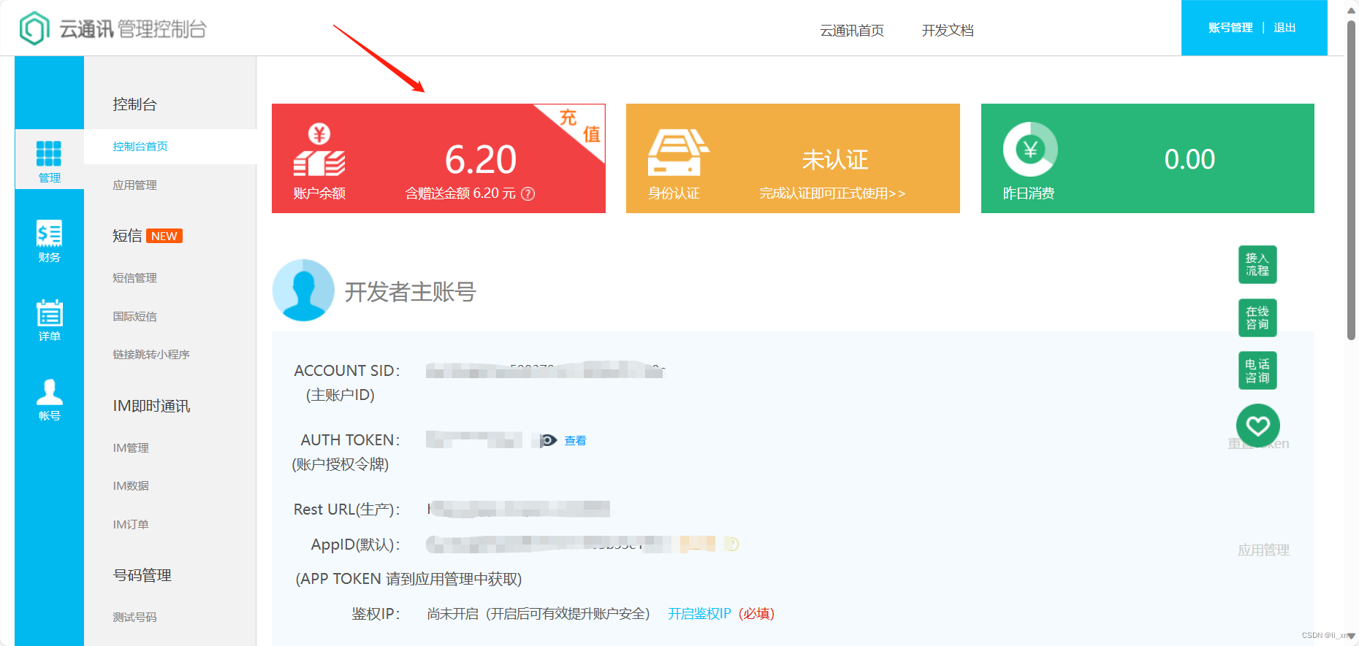Click the 开发者主账号 avatar
The width and height of the screenshot is (1359, 646).
[303, 291]
